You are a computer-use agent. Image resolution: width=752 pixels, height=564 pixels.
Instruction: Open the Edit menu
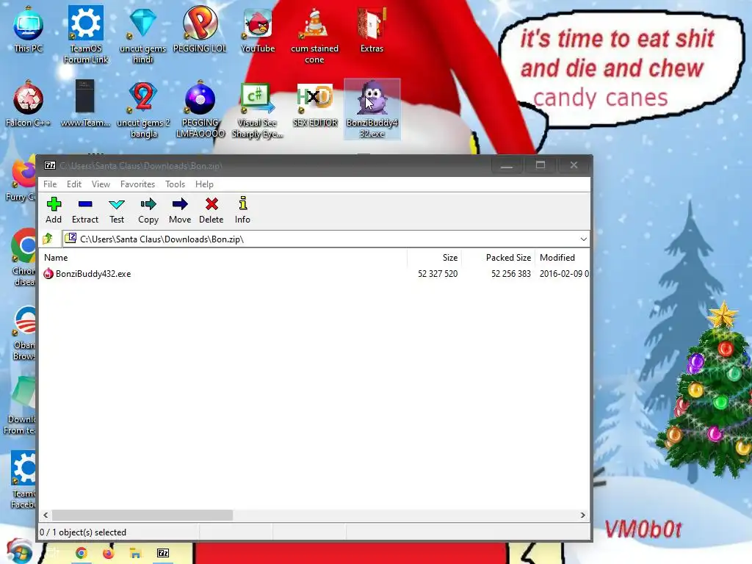(74, 184)
